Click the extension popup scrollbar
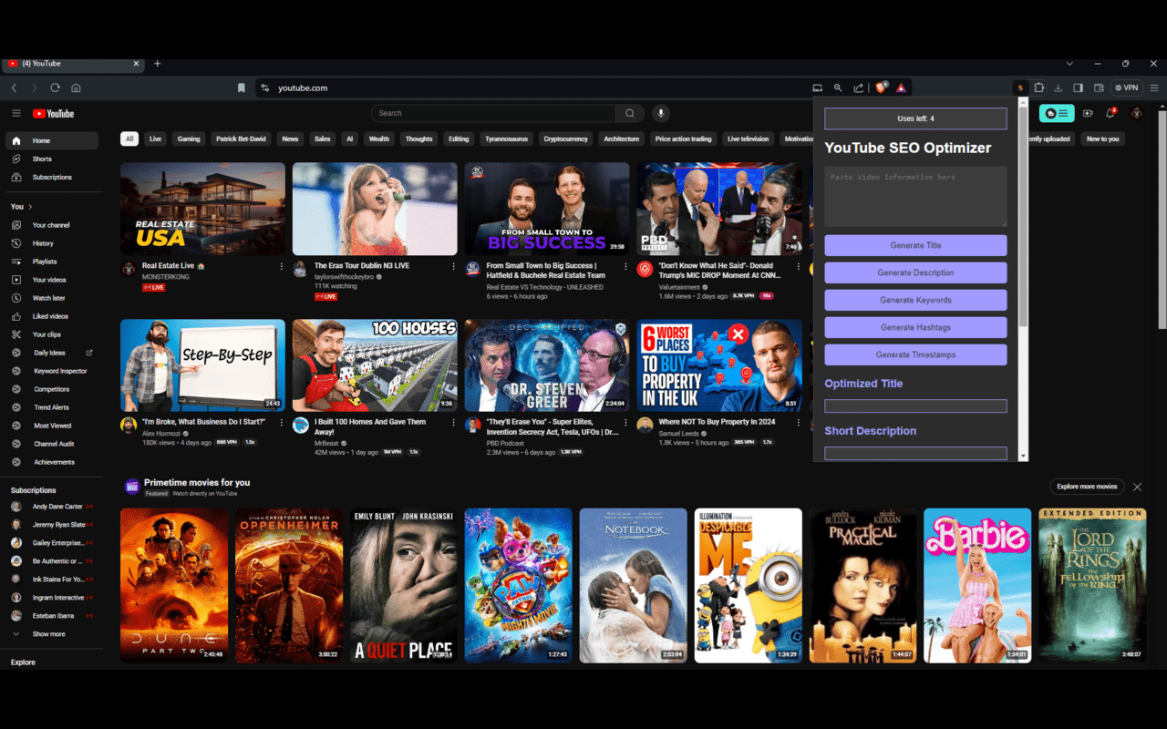 1023,219
